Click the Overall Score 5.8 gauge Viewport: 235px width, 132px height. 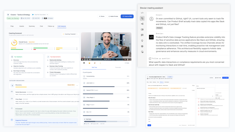pos(14,43)
